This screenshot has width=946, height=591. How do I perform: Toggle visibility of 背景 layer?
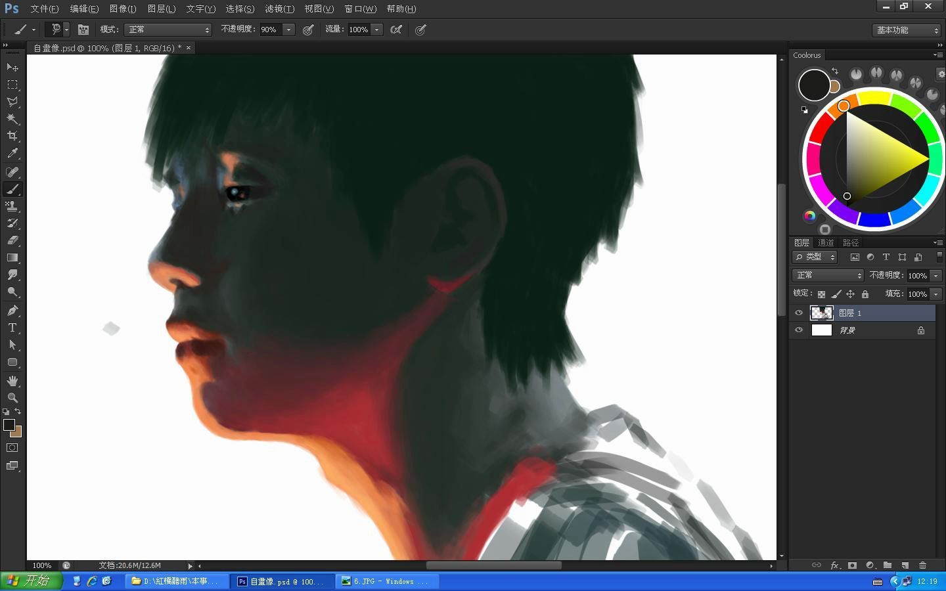[799, 330]
